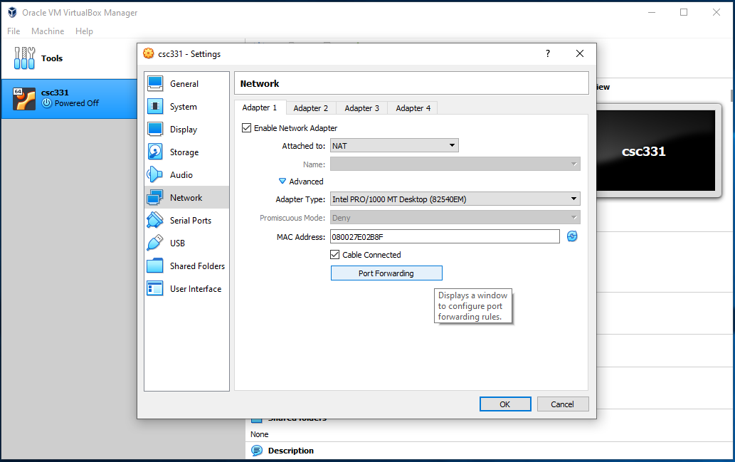Click the MAC Address input field
Image resolution: width=735 pixels, height=462 pixels.
(x=445, y=236)
